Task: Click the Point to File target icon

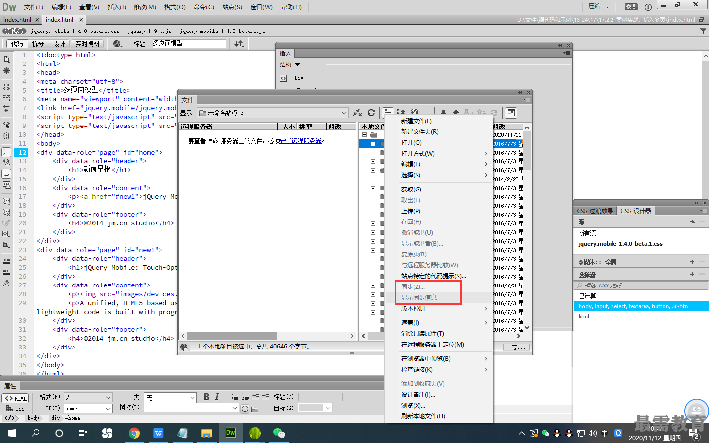Action: point(245,409)
